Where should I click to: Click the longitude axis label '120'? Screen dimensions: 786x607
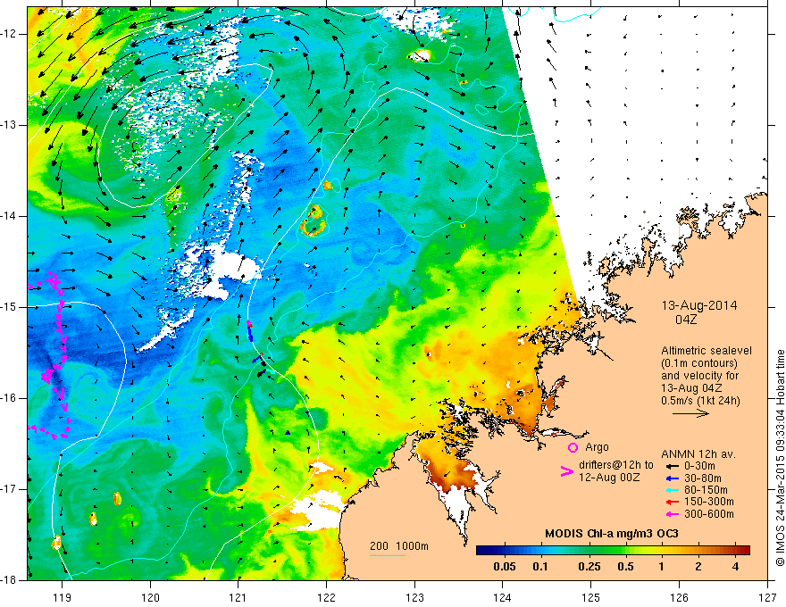[150, 598]
